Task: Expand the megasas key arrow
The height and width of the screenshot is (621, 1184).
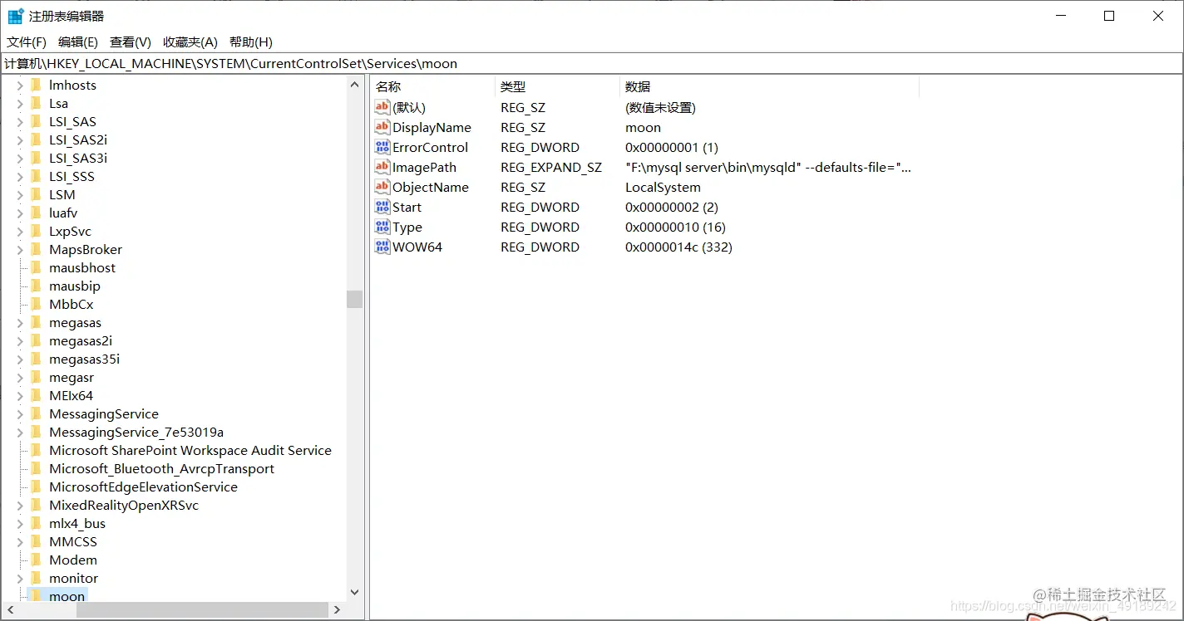Action: 20,322
